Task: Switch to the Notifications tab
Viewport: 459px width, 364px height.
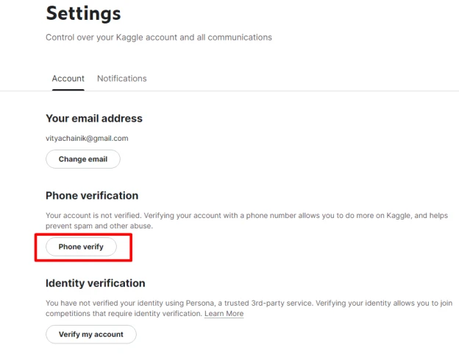Action: pos(122,79)
